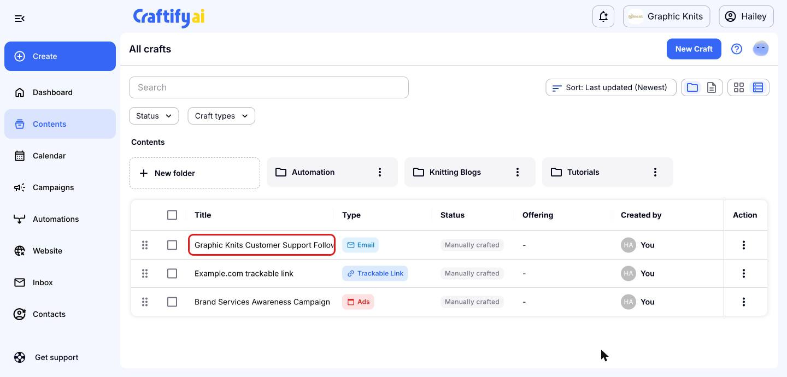This screenshot has width=787, height=377.
Task: Navigate to Campaigns in sidebar
Action: coord(60,187)
